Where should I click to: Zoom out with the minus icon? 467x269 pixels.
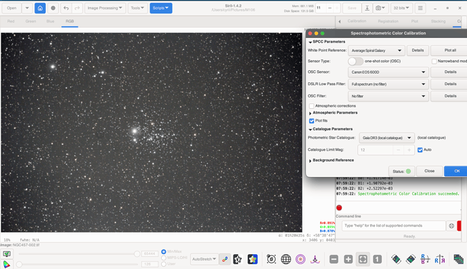[334, 259]
